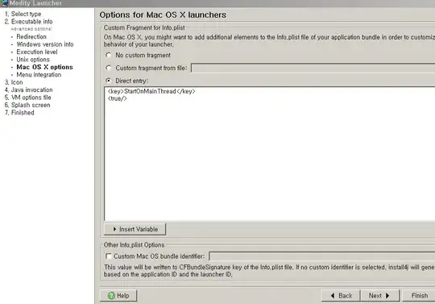Open Unix options page
Screen dimensions: 435x304
point(33,60)
